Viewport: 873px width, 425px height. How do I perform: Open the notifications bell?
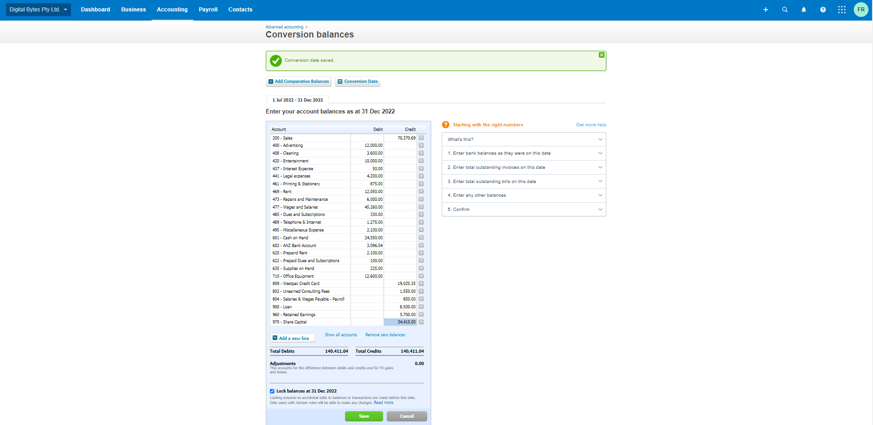pyautogui.click(x=804, y=10)
